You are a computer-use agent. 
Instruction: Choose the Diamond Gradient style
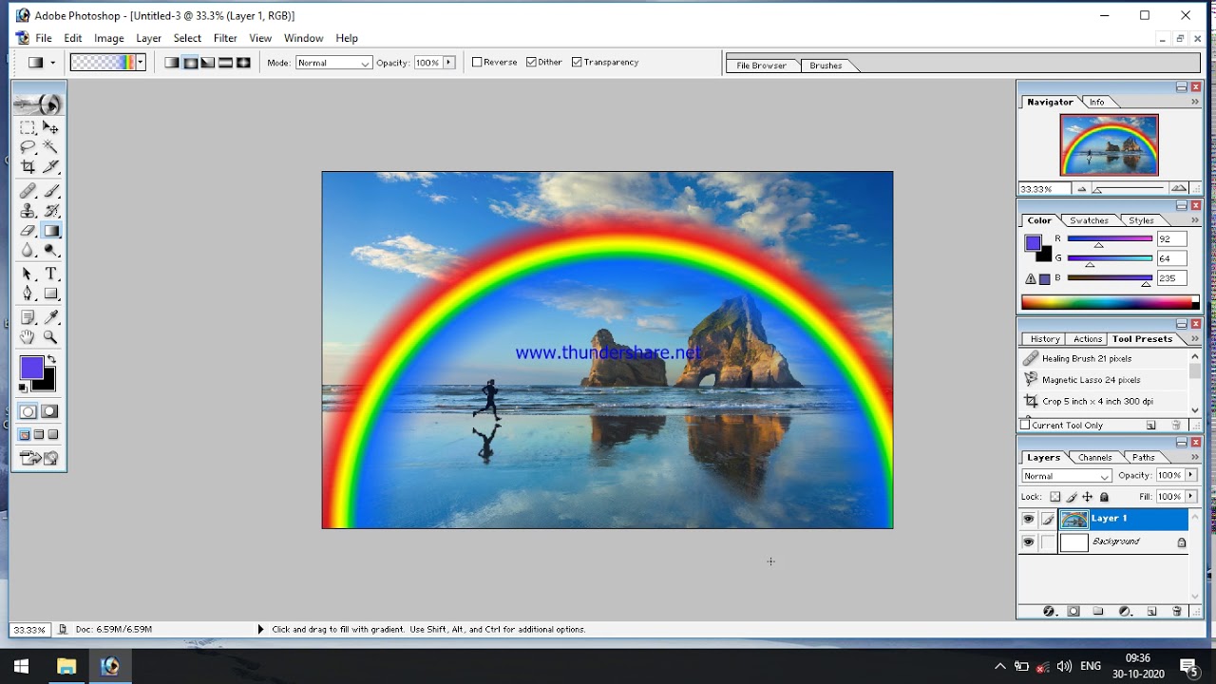tap(243, 63)
